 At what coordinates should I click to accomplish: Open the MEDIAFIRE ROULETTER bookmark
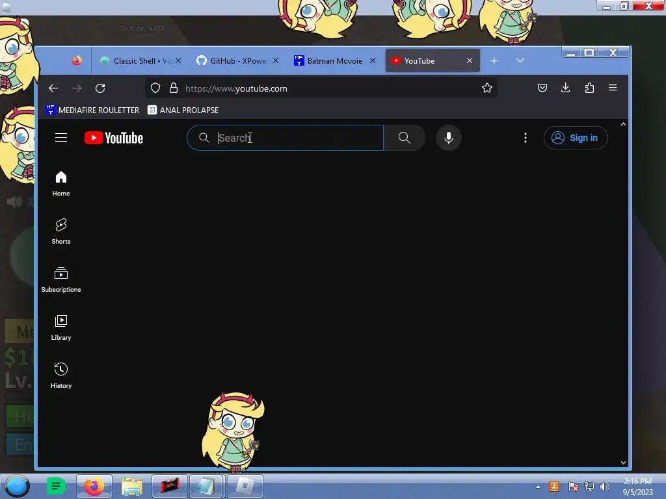(x=92, y=110)
